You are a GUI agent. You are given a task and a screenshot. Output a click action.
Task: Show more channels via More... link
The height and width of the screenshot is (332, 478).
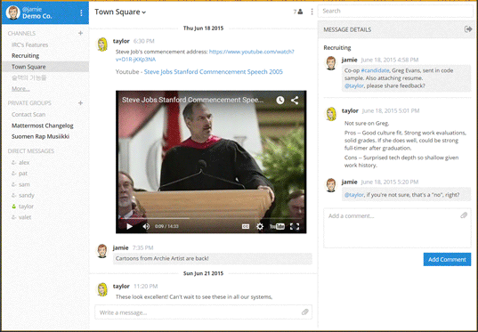(20, 89)
